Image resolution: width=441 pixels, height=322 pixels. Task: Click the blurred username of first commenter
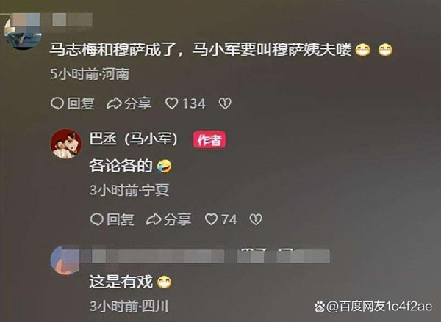point(73,20)
